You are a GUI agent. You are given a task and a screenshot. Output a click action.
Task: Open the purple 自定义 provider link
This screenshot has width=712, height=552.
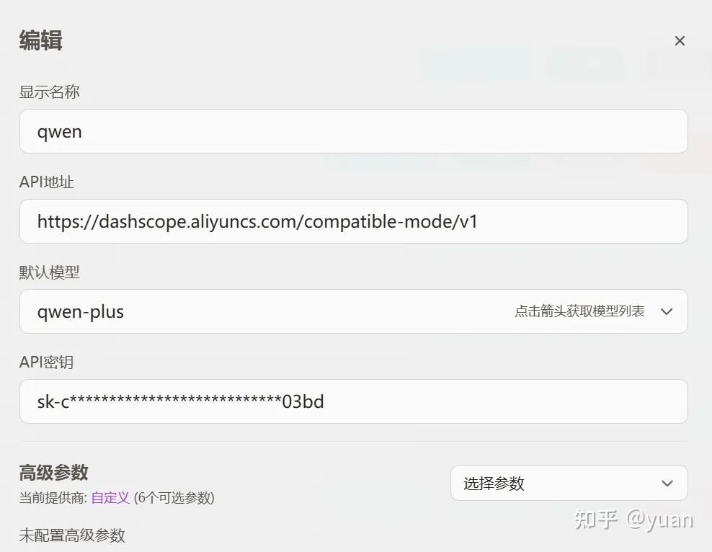point(110,498)
